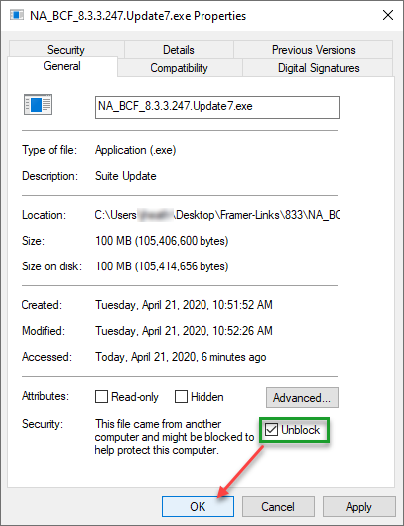Screen dimensions: 404x526
Task: Click the large application icon beside the filename
Action: pyautogui.click(x=38, y=105)
